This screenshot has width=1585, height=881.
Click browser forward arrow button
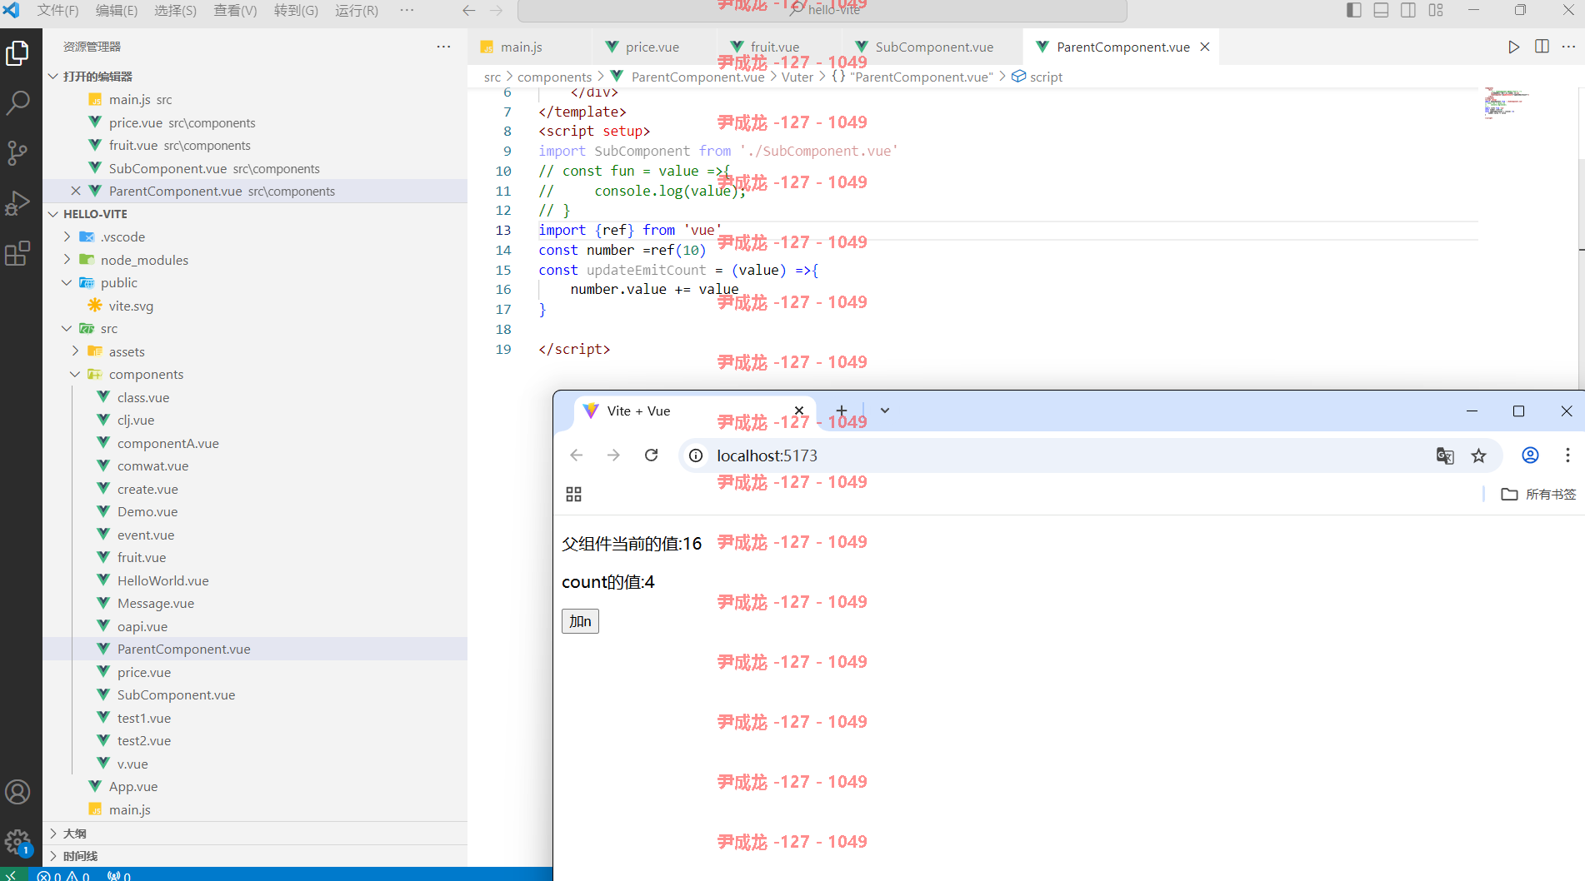click(614, 455)
